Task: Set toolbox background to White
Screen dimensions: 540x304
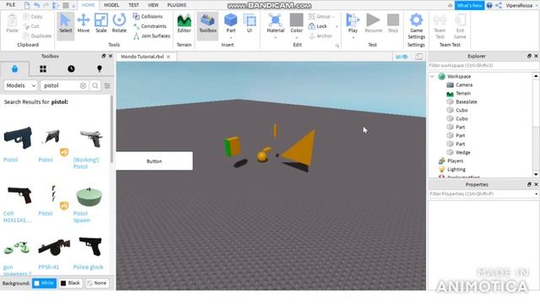Action: coord(44,283)
